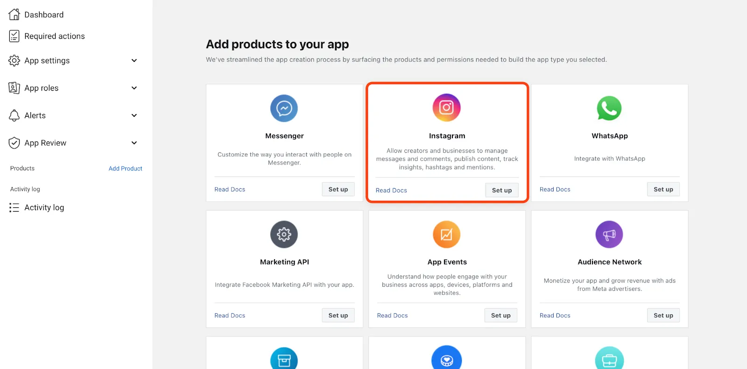Click the App settings gear icon

click(14, 60)
